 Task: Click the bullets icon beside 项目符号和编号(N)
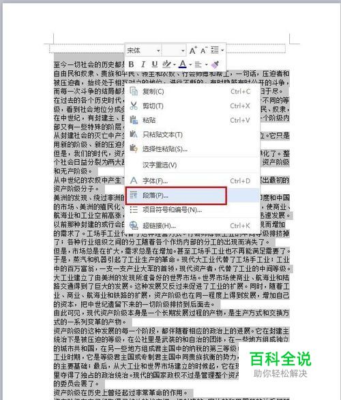[x=134, y=210]
